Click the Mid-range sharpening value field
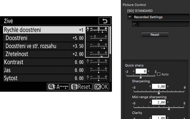 159,102
